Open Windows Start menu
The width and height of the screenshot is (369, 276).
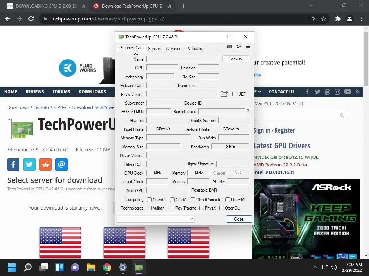(12, 267)
